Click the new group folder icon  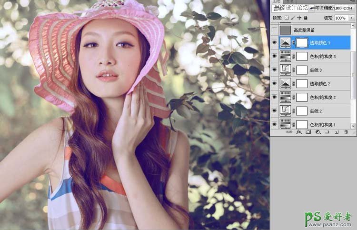click(327, 132)
